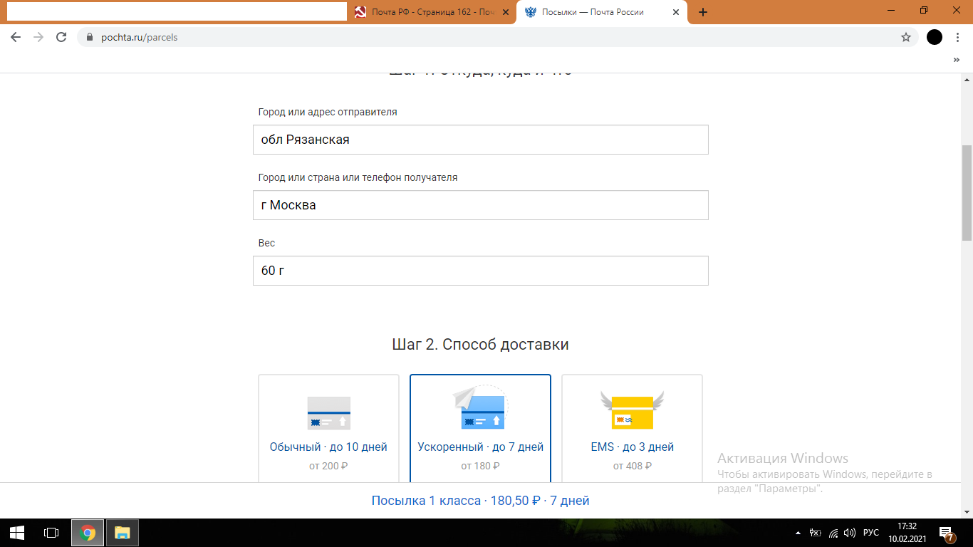Go forward in browser history
Screen dimensions: 973x547
38,37
